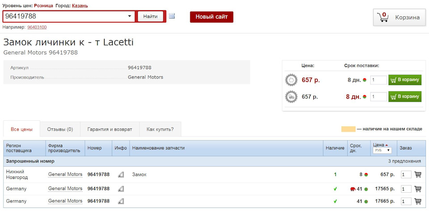The height and width of the screenshot is (211, 429).
Task: Open the part number search dropdown arrow
Action: tap(130, 17)
